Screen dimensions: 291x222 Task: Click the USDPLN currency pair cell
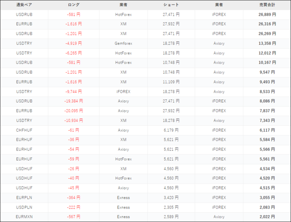click(x=24, y=207)
